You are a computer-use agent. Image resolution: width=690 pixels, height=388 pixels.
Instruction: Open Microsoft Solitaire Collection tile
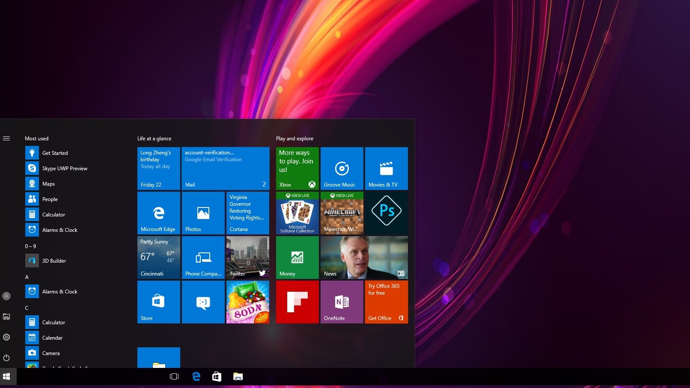[297, 213]
